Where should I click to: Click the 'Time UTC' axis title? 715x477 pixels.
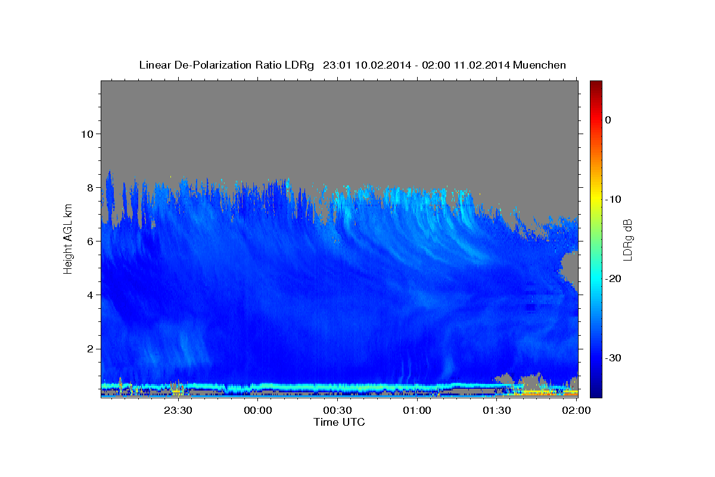[x=339, y=422]
